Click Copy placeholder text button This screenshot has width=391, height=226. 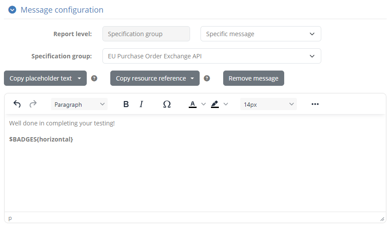pyautogui.click(x=45, y=78)
